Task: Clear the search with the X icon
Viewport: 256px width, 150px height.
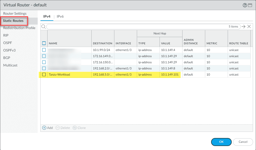Action: pos(249,26)
